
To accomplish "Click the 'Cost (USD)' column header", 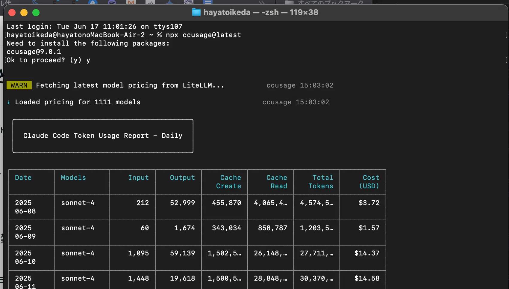I will click(369, 182).
